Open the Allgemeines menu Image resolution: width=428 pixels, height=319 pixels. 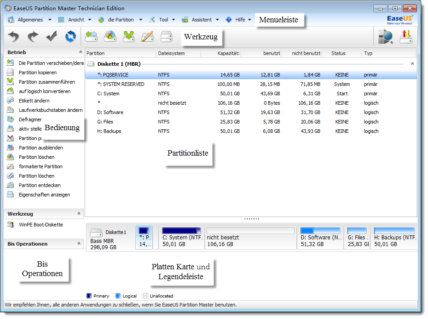tap(30, 20)
